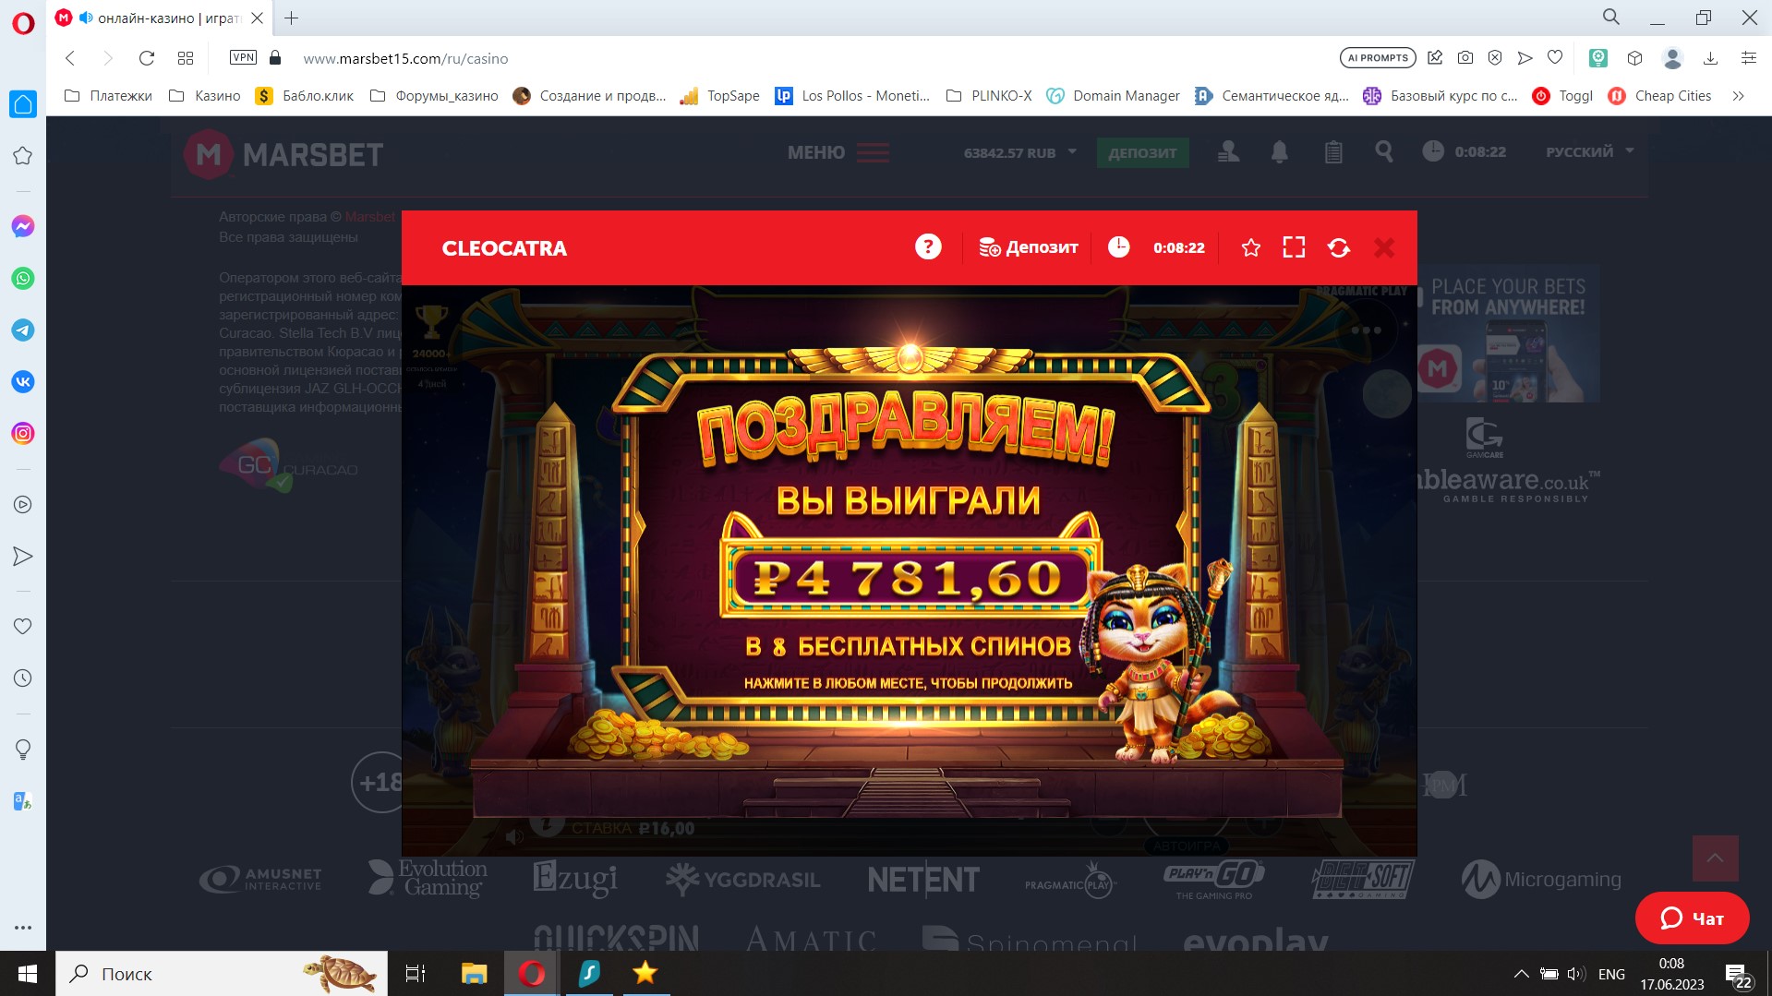Image resolution: width=1772 pixels, height=996 pixels.
Task: Open Messenger in Opera sidebar
Action: point(23,226)
